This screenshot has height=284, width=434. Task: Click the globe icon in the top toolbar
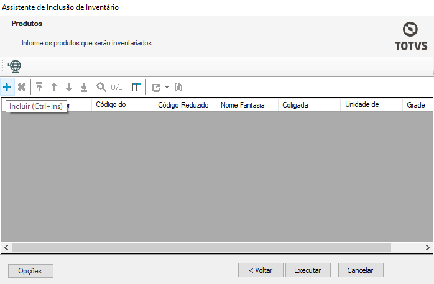[14, 66]
